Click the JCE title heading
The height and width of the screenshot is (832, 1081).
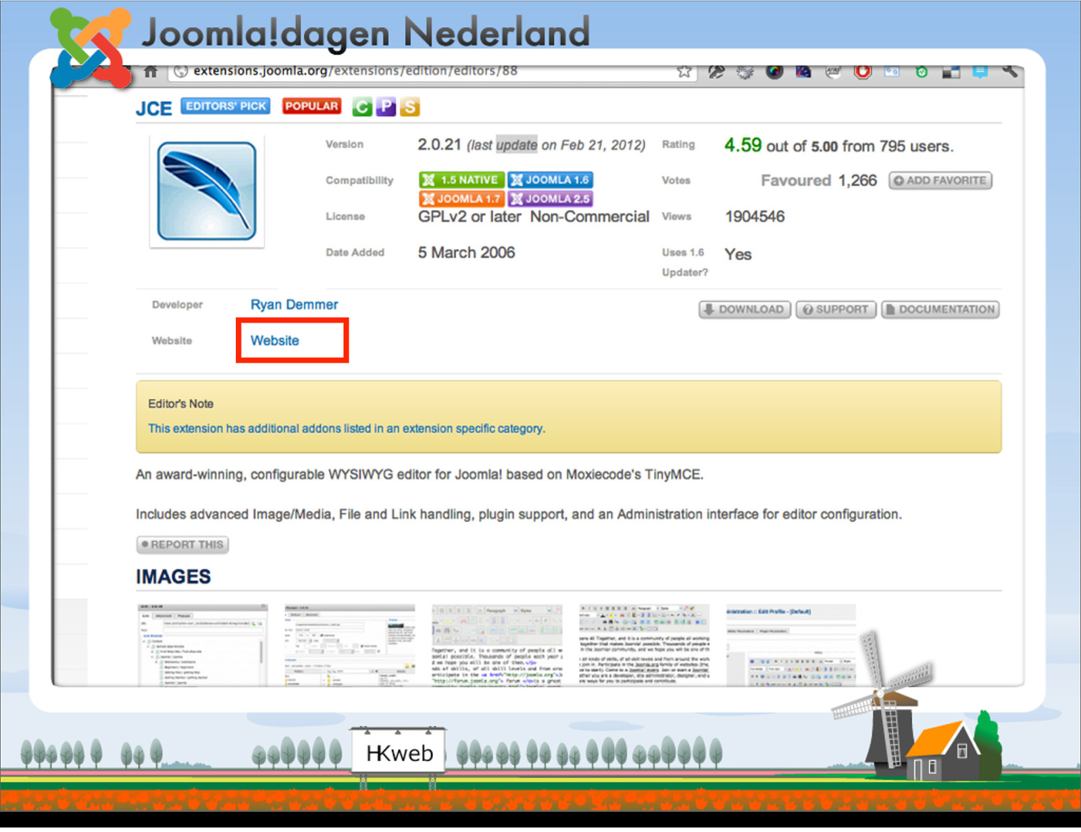pyautogui.click(x=153, y=109)
